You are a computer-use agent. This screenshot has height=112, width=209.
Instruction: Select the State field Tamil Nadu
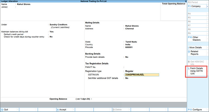click(131, 42)
